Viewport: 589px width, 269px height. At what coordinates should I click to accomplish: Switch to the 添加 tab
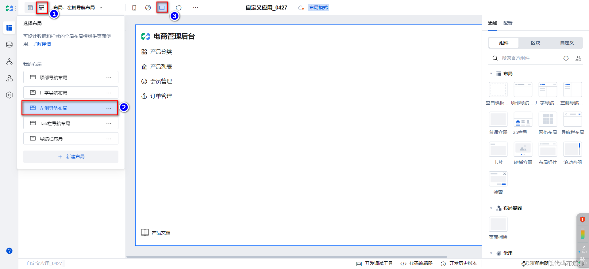pyautogui.click(x=493, y=23)
